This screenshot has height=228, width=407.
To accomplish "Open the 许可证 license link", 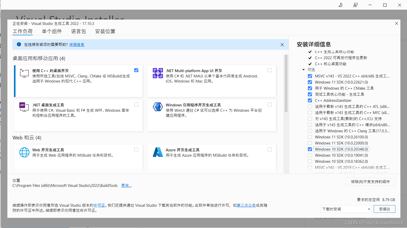I will 99,205.
